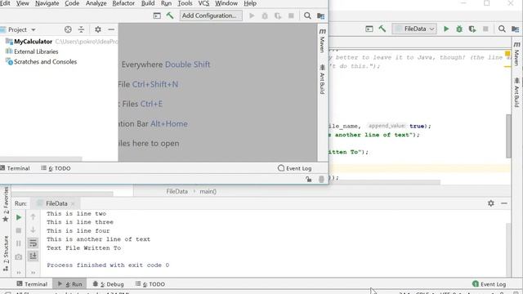523x294 pixels.
Task: Hide the Project panel with minus icon
Action: coord(111,29)
